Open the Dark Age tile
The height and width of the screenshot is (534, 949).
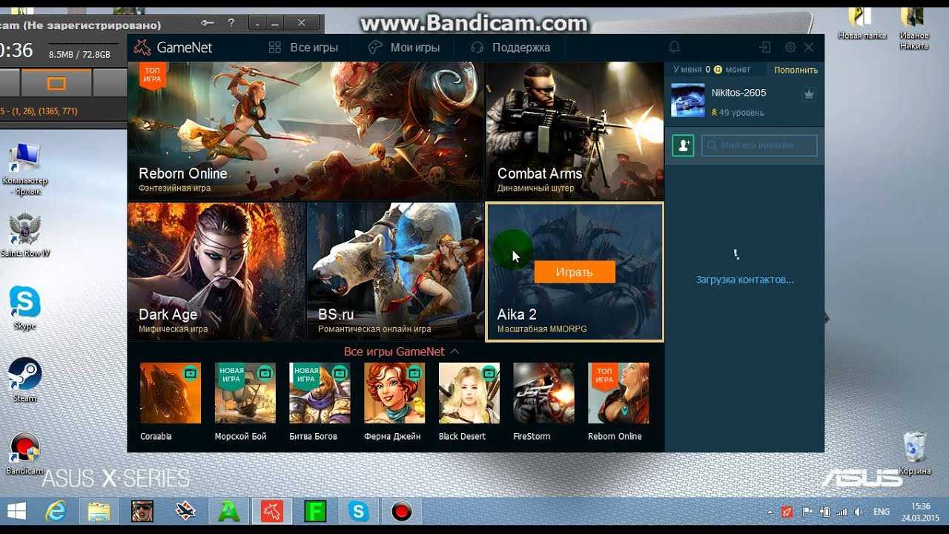[216, 271]
